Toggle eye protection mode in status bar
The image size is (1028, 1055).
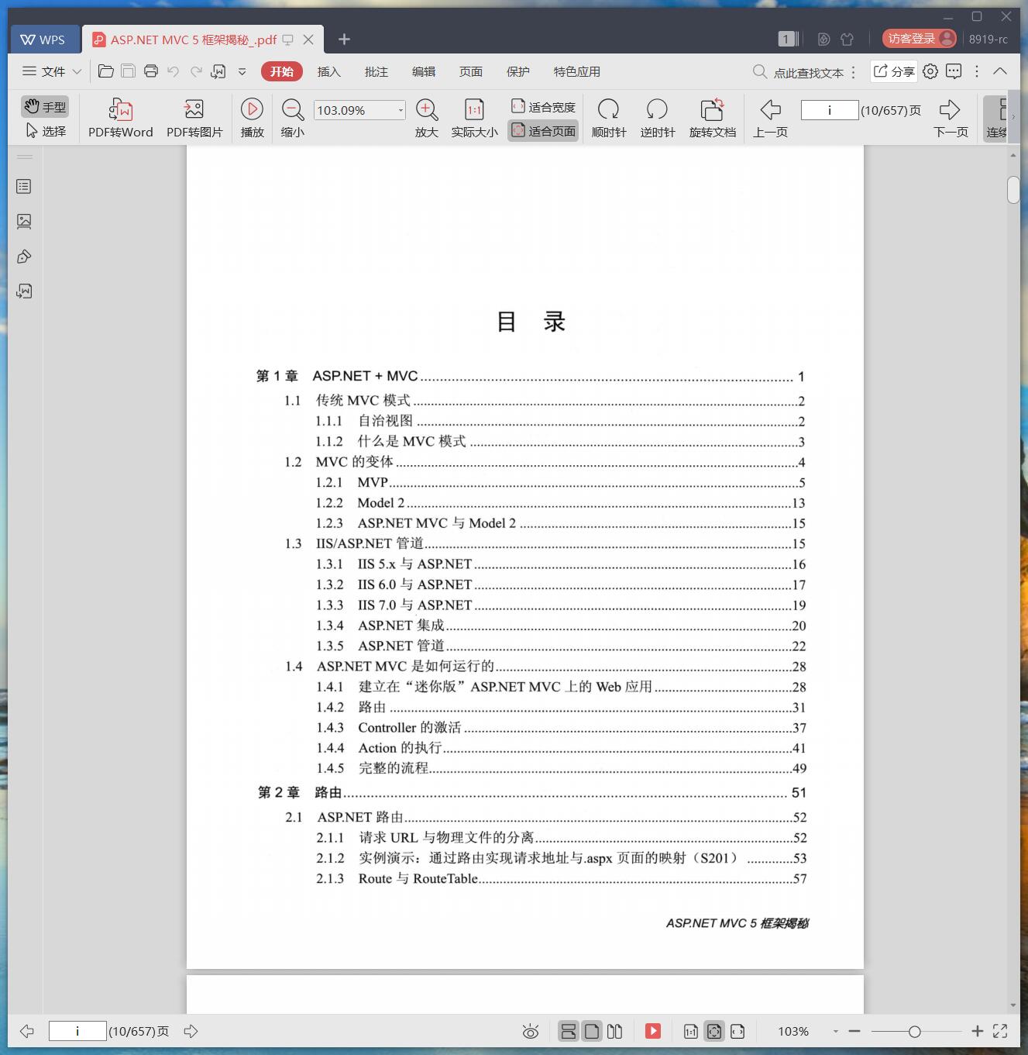tap(531, 1031)
